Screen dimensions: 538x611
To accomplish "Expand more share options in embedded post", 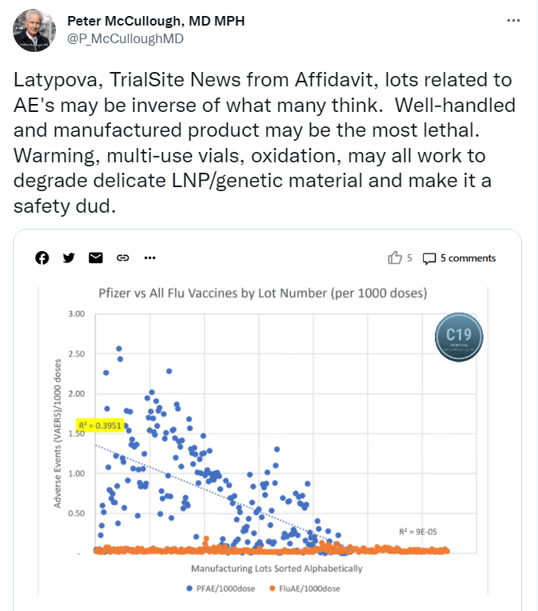I will tap(149, 258).
